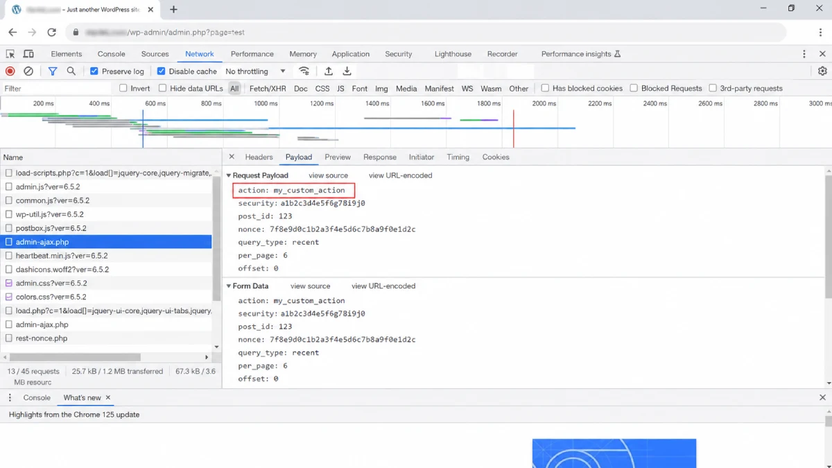
Task: Filter requests by Img type
Action: 381,88
